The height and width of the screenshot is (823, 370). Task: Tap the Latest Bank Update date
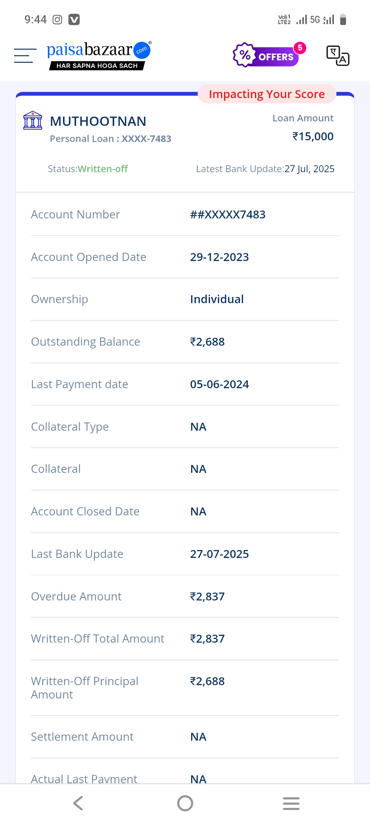[309, 169]
